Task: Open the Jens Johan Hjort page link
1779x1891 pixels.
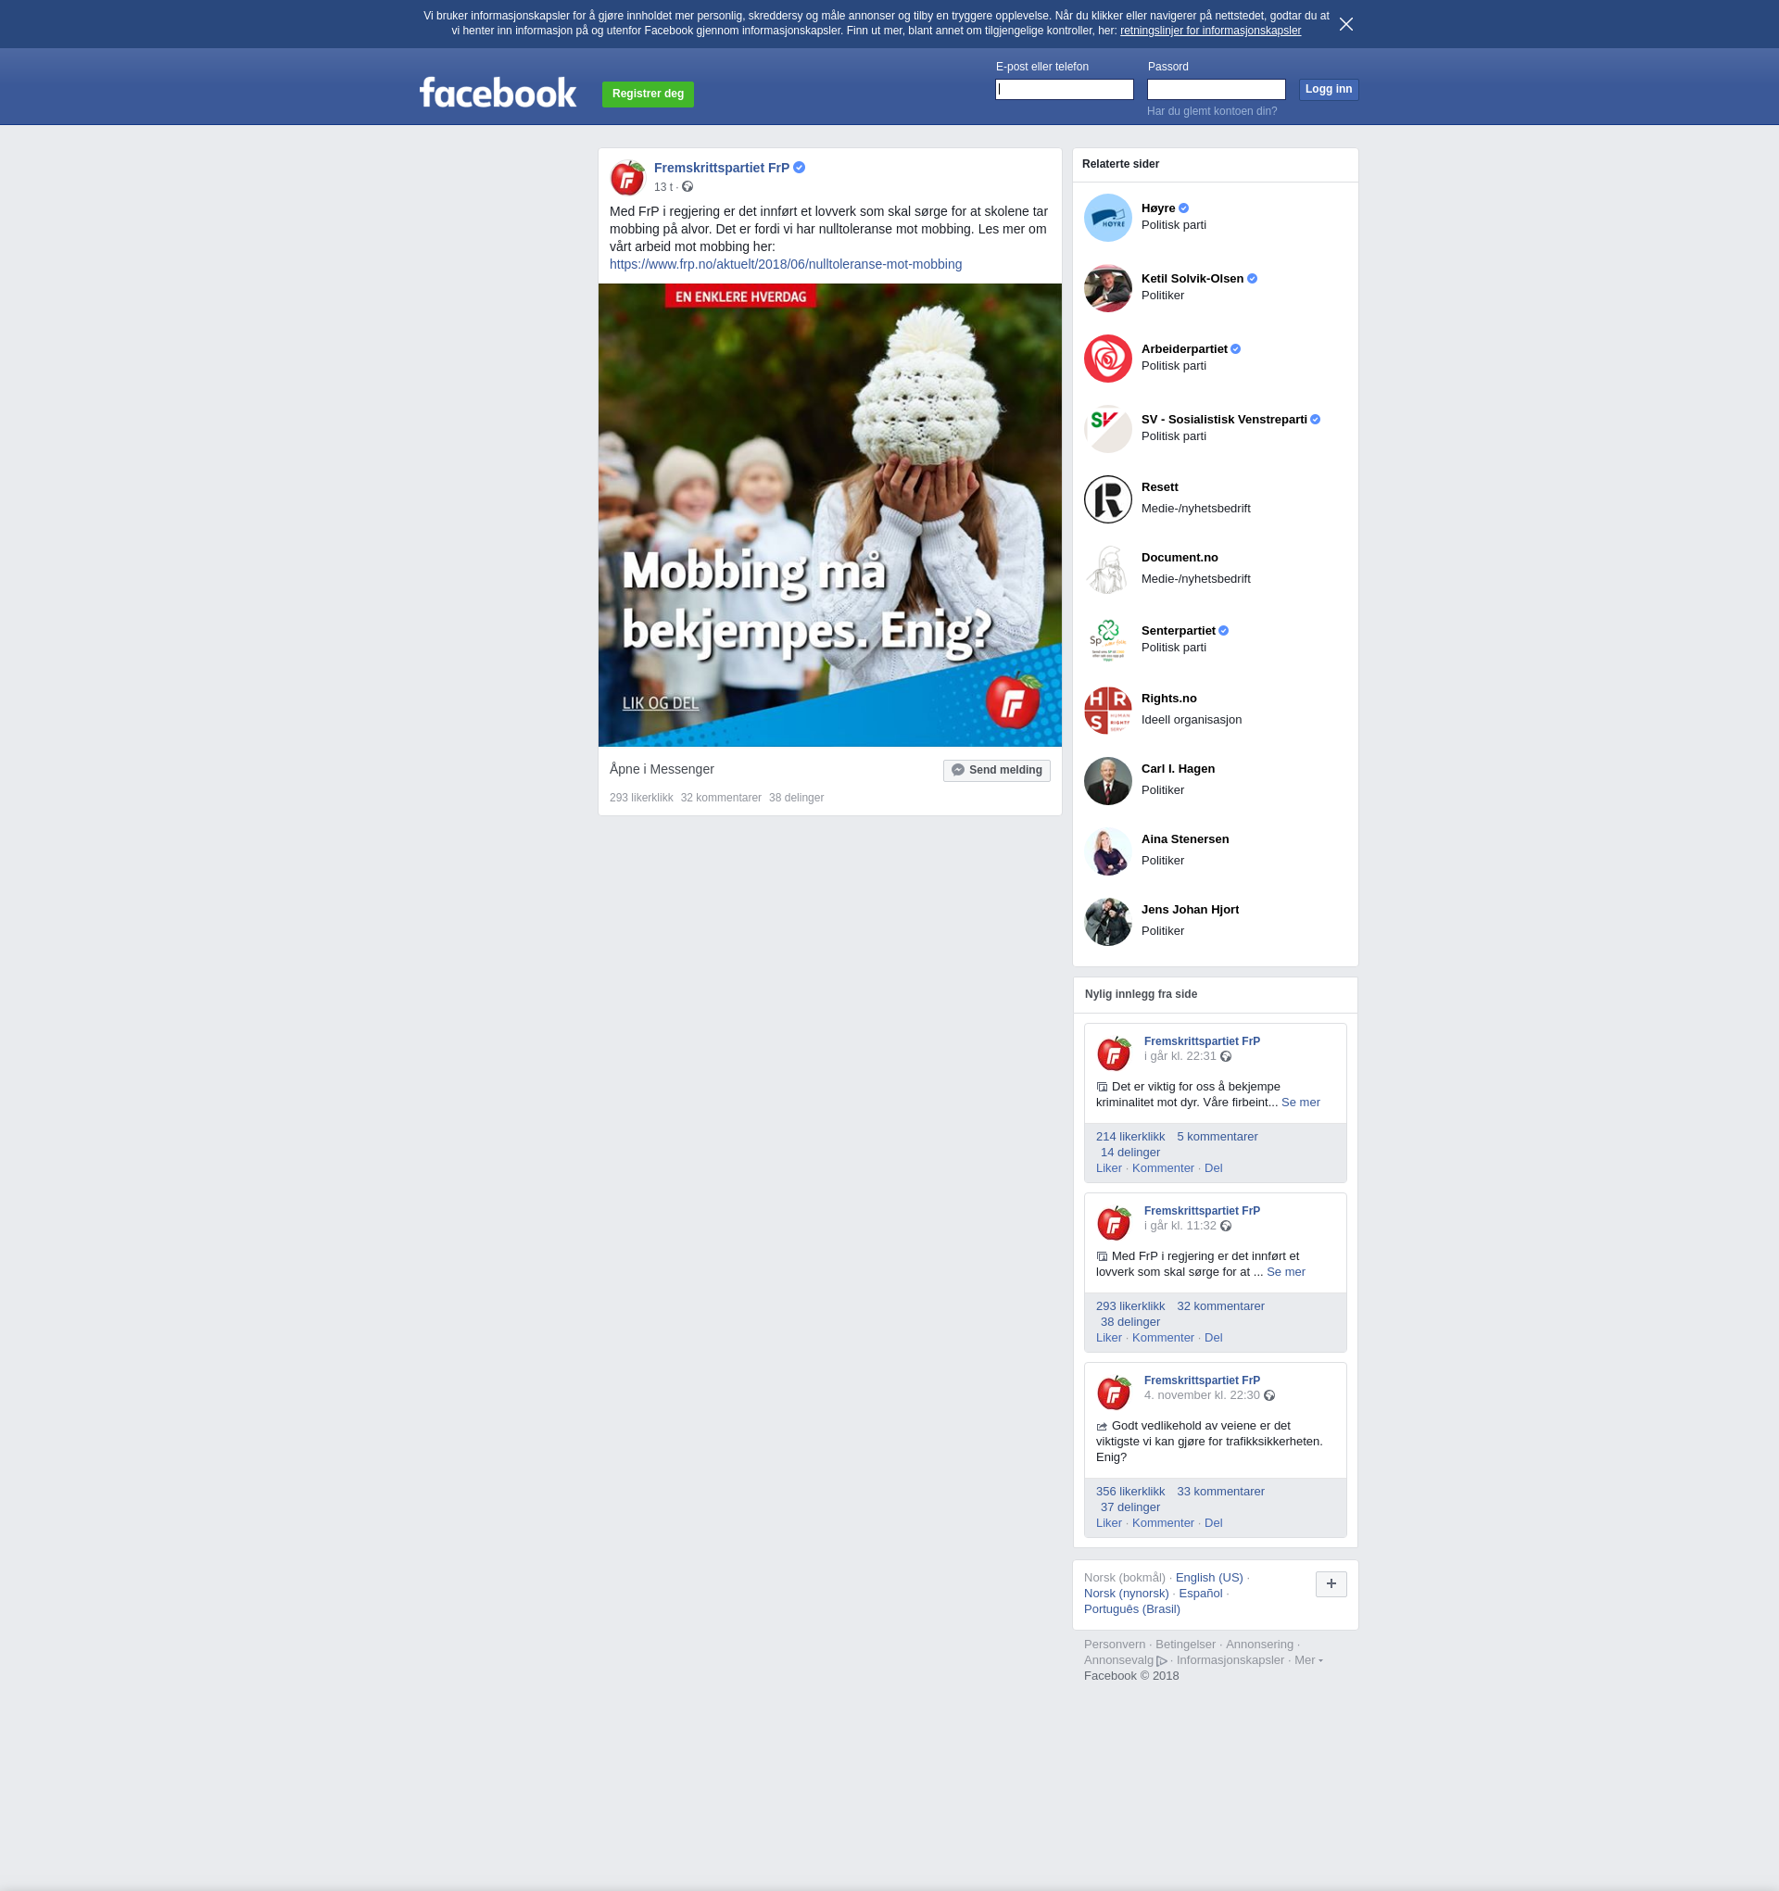Action: (x=1189, y=909)
